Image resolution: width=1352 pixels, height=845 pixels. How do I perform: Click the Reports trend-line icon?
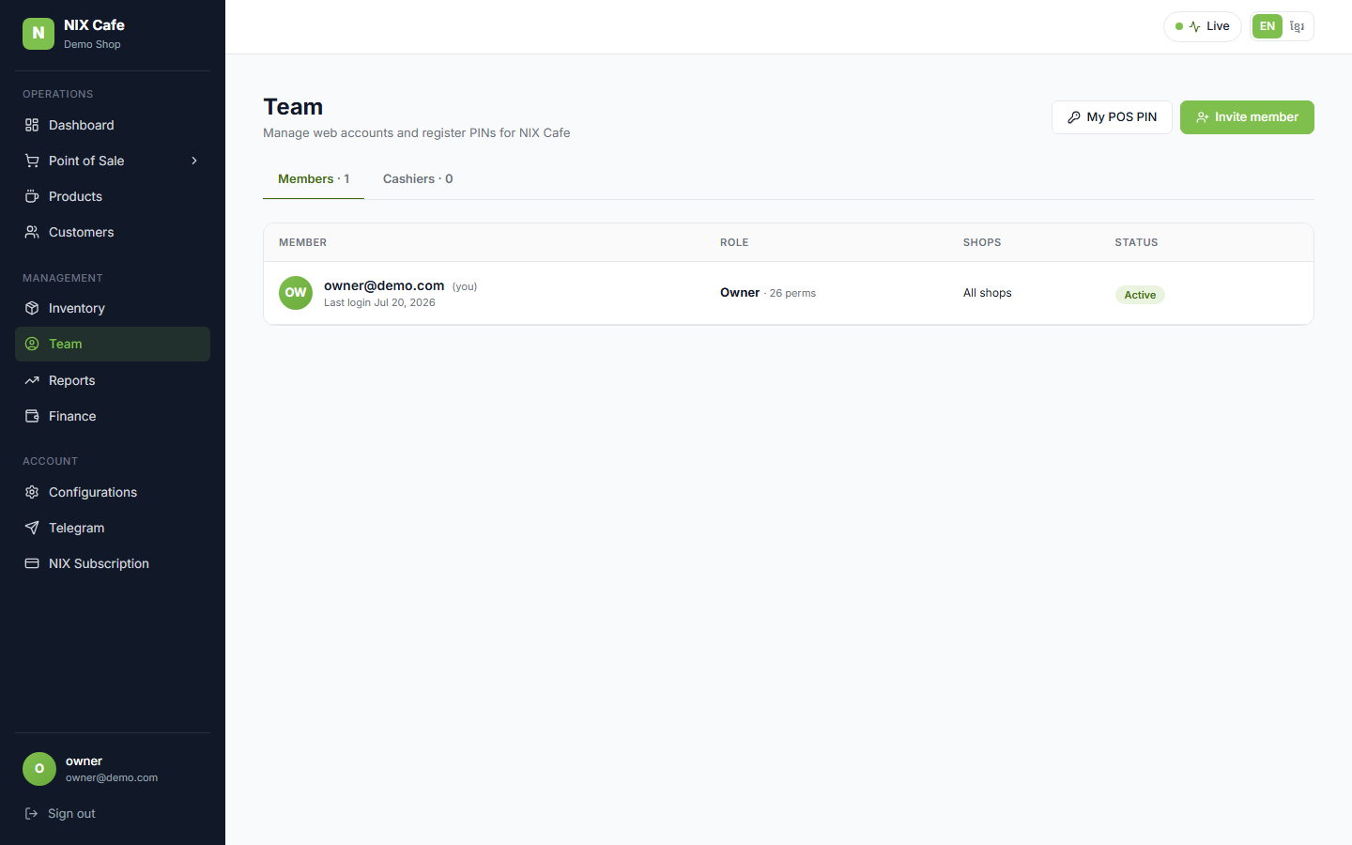[32, 380]
